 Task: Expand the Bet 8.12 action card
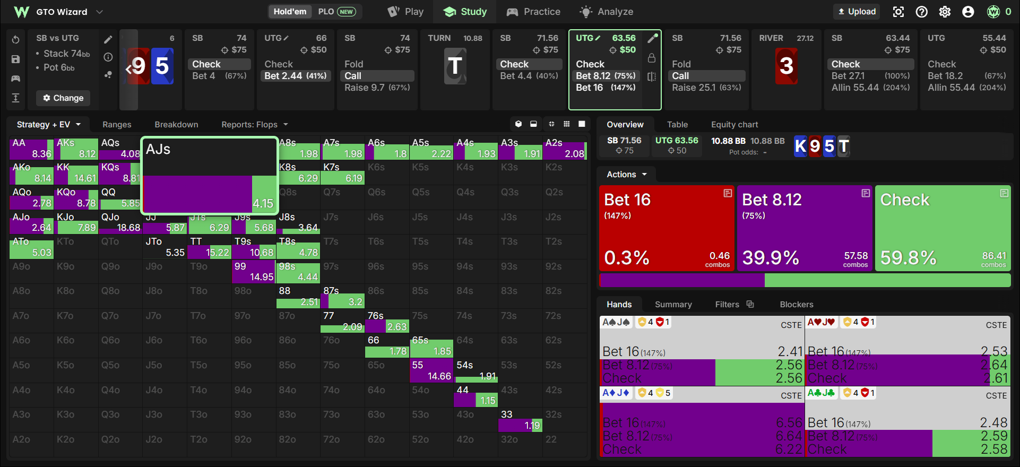point(866,193)
